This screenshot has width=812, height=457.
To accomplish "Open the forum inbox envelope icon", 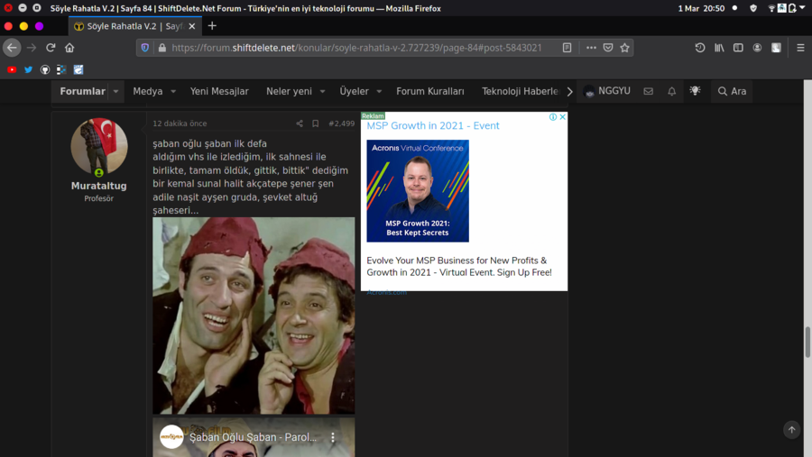I will 649,91.
